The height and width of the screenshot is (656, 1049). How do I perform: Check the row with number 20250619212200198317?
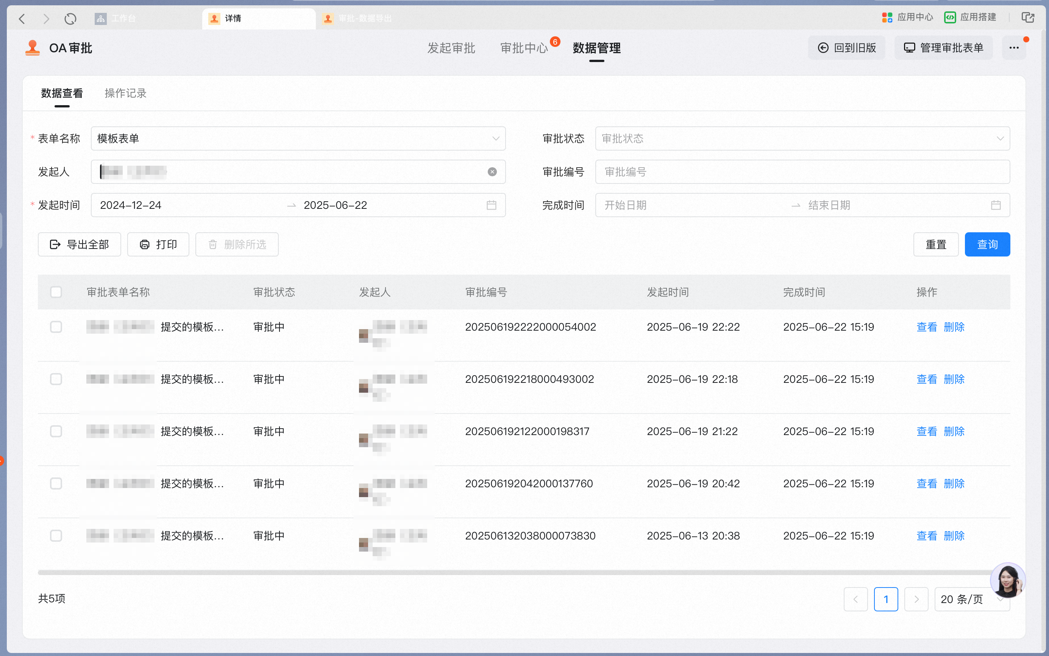coord(56,431)
